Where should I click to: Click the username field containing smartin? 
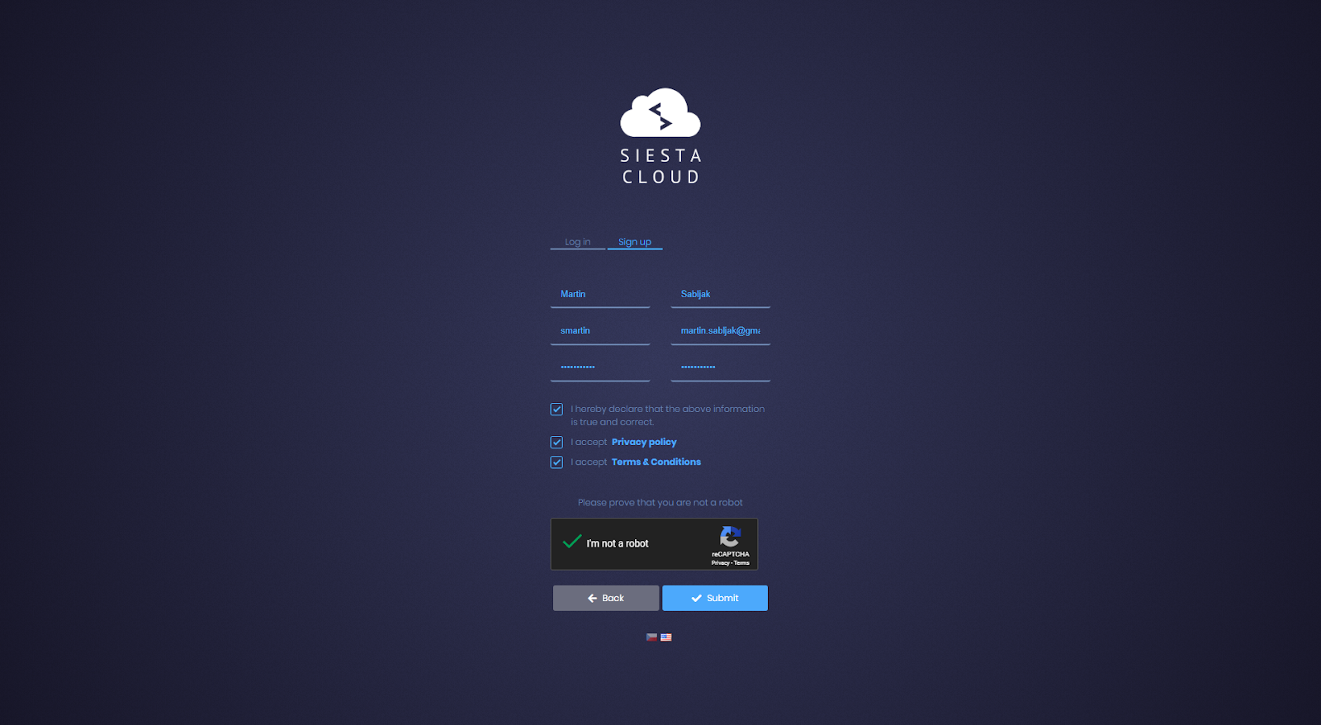(600, 330)
